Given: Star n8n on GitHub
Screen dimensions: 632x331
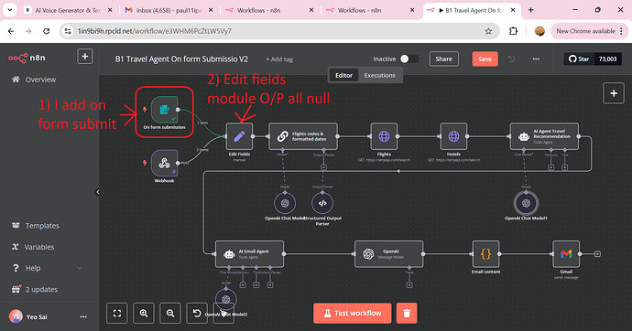Looking at the screenshot, I should (579, 59).
